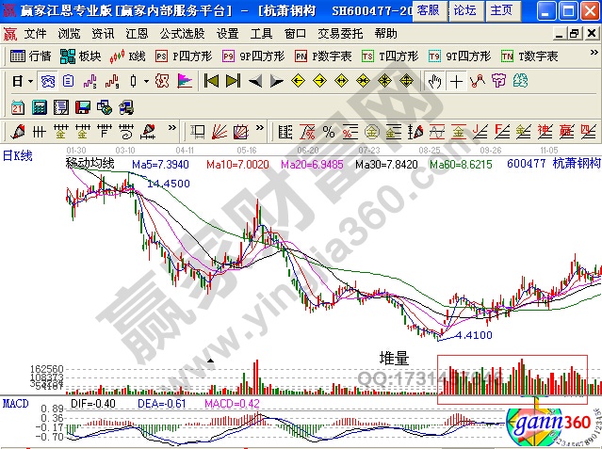Image resolution: width=602 pixels, height=449 pixels.
Task: Toggle the hand pan cursor tool
Action: pyautogui.click(x=435, y=81)
